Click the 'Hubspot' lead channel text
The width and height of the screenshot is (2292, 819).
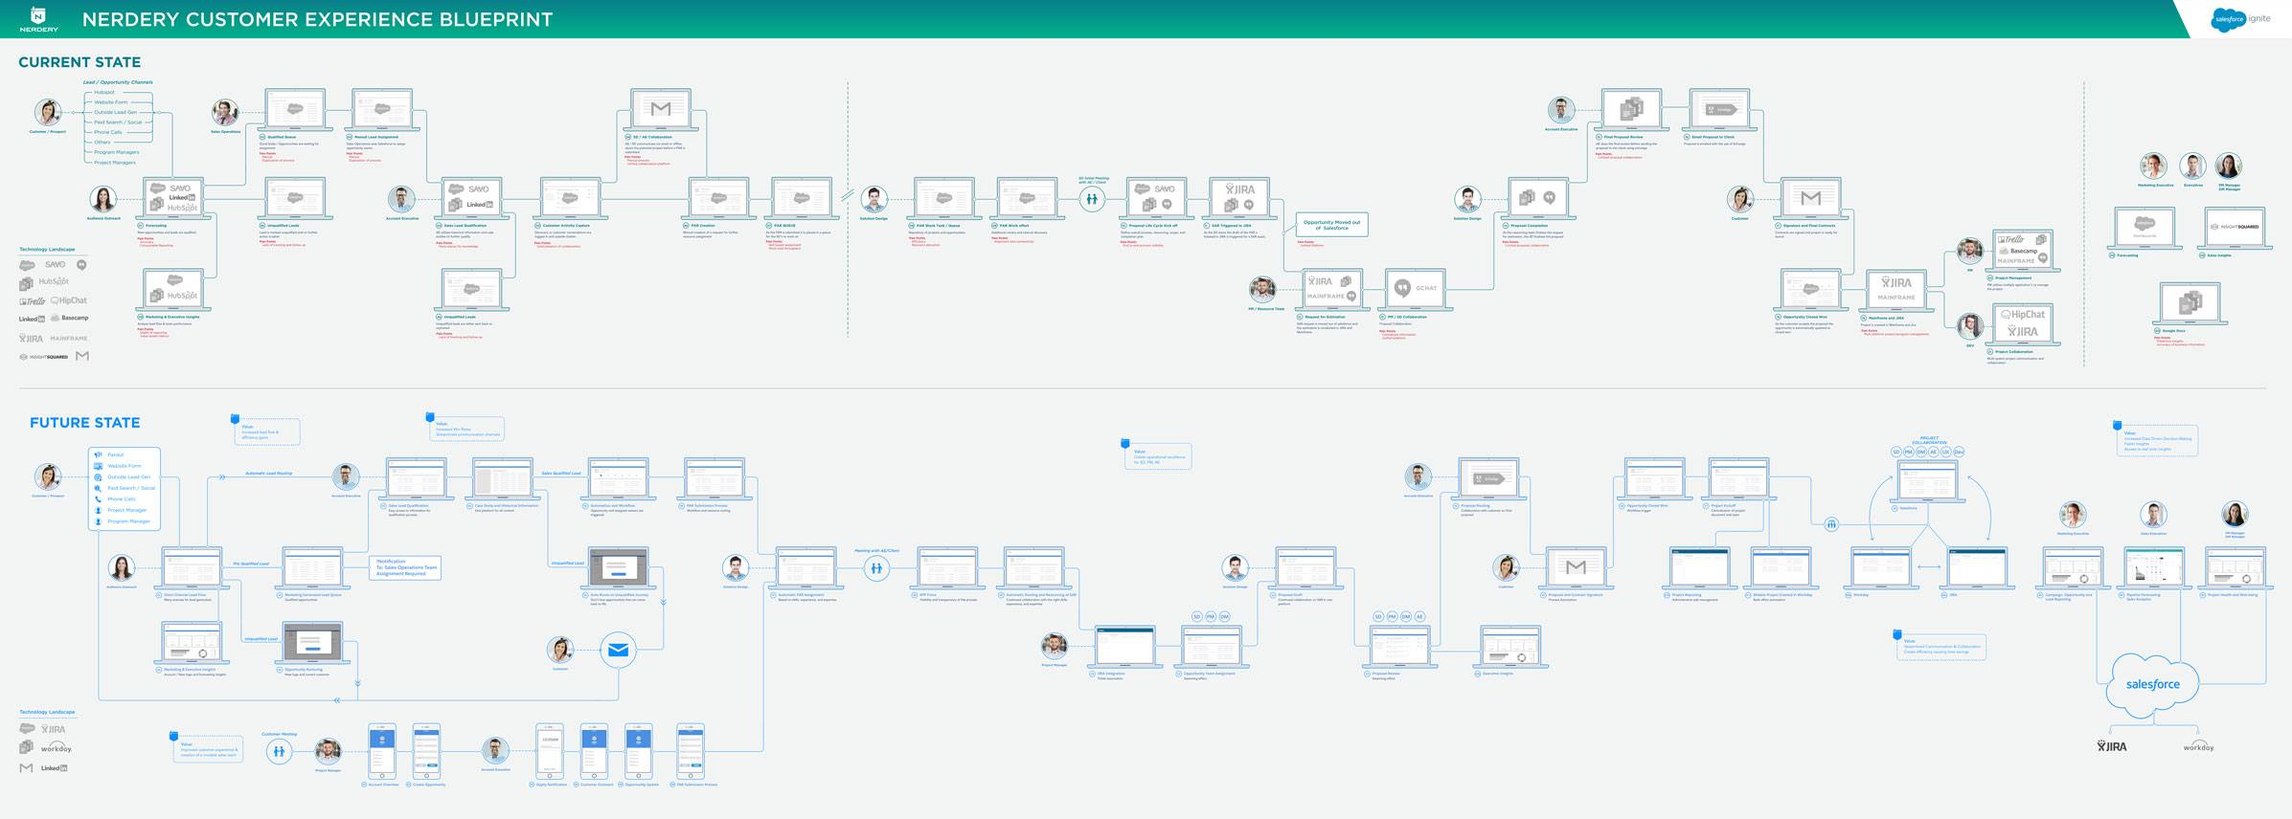(x=104, y=93)
